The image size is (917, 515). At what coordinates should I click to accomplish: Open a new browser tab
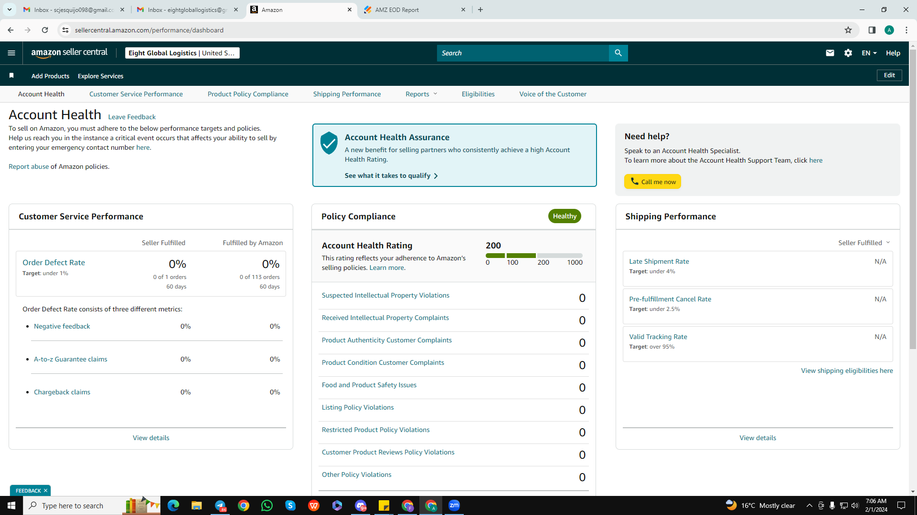(480, 10)
